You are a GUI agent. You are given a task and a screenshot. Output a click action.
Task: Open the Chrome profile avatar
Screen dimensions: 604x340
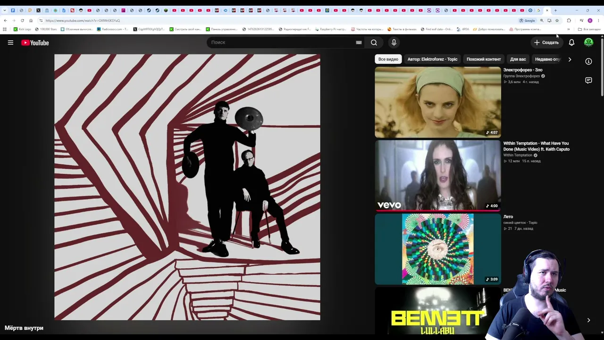590,20
